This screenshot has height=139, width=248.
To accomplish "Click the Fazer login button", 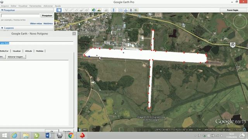I will [232, 10].
